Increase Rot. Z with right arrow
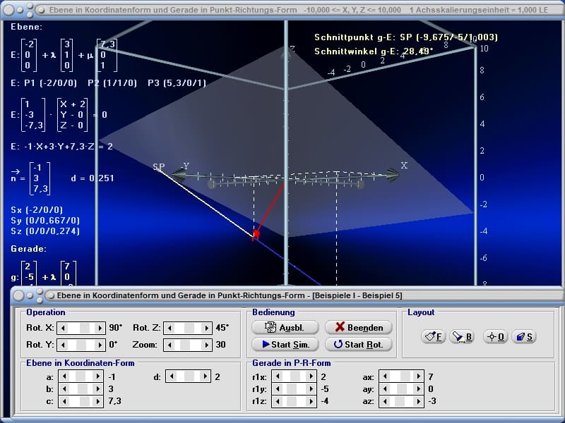 click(x=206, y=328)
